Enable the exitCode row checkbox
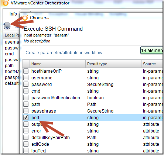Screen dimensions: 164x155 tap(26, 144)
